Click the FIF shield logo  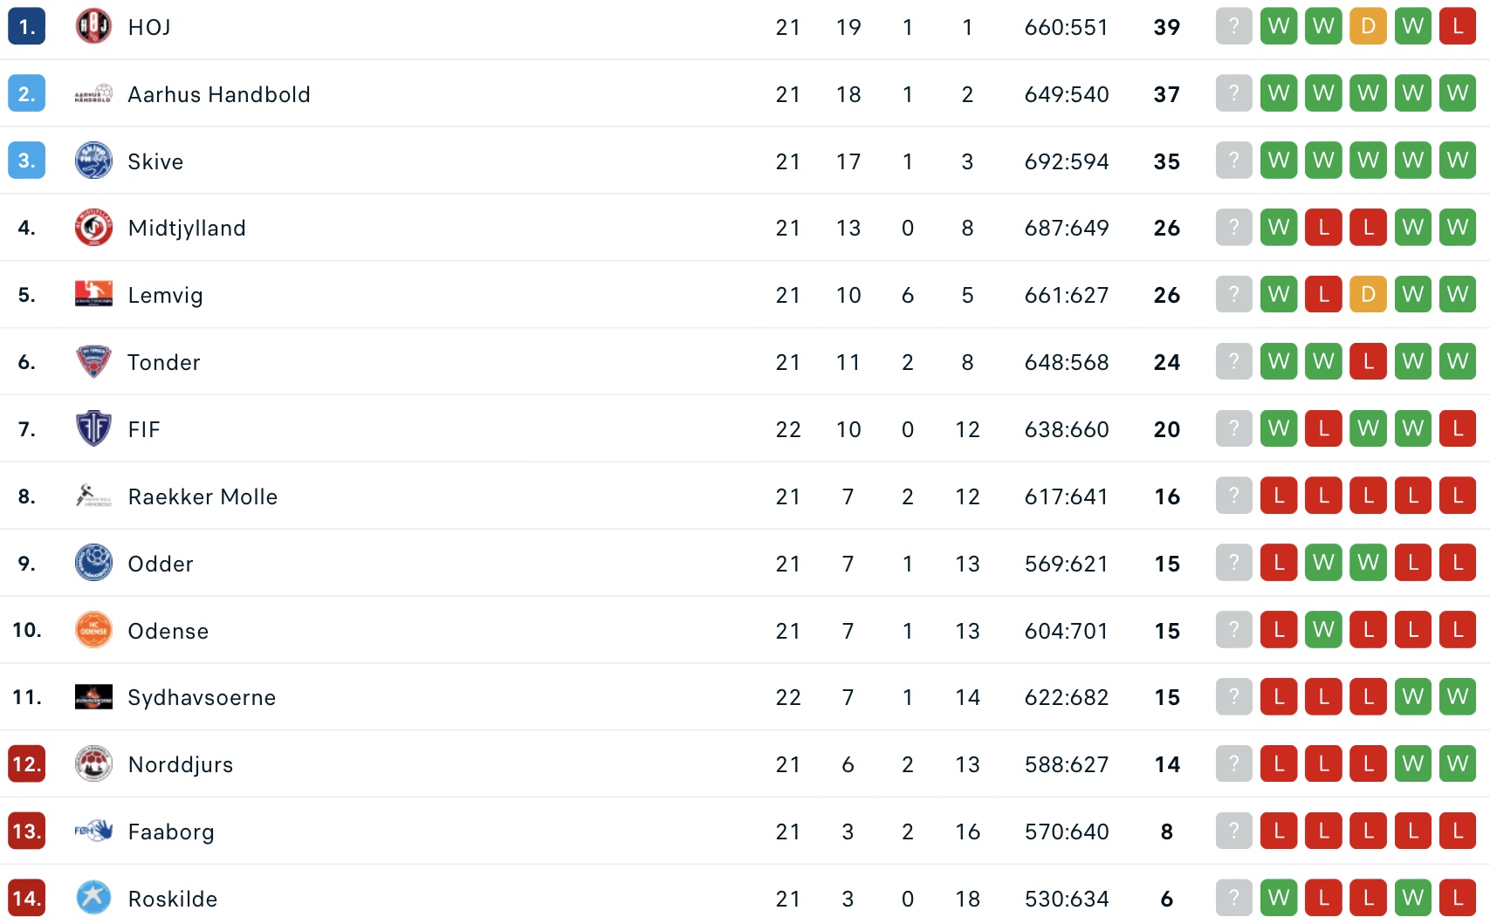pos(93,428)
